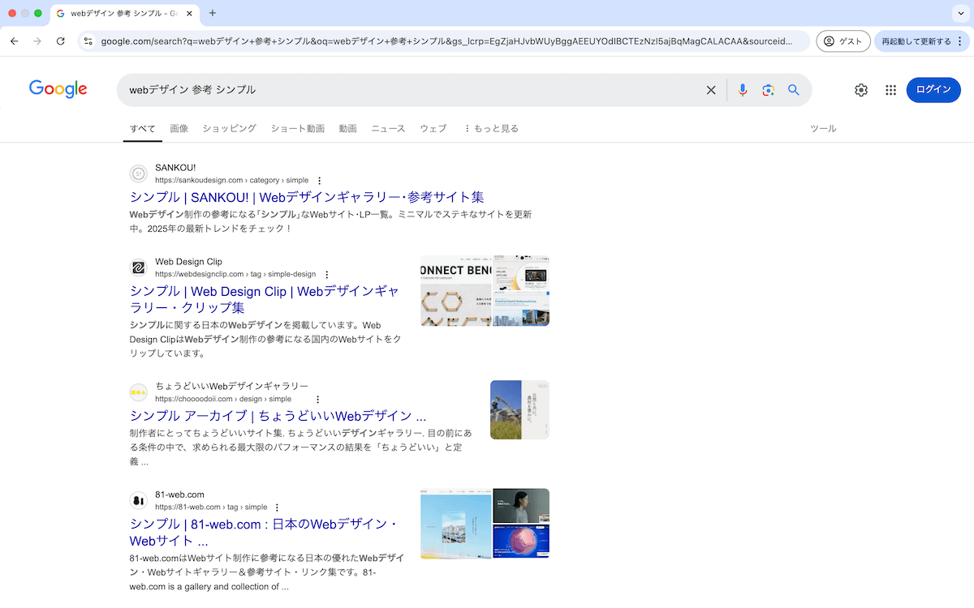Viewport: 974px width, 608px height.
Task: Click the ログイン button
Action: [x=933, y=90]
